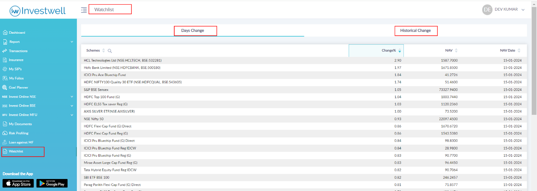
Task: Select HCL Technologies Ltd row
Action: (x=304, y=61)
